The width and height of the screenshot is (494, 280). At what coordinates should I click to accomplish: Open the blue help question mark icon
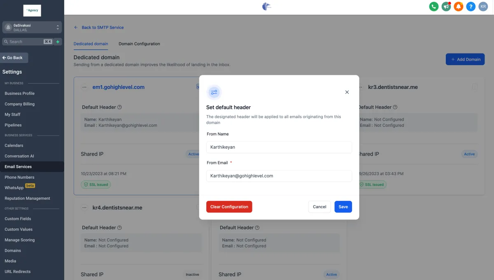point(471,7)
